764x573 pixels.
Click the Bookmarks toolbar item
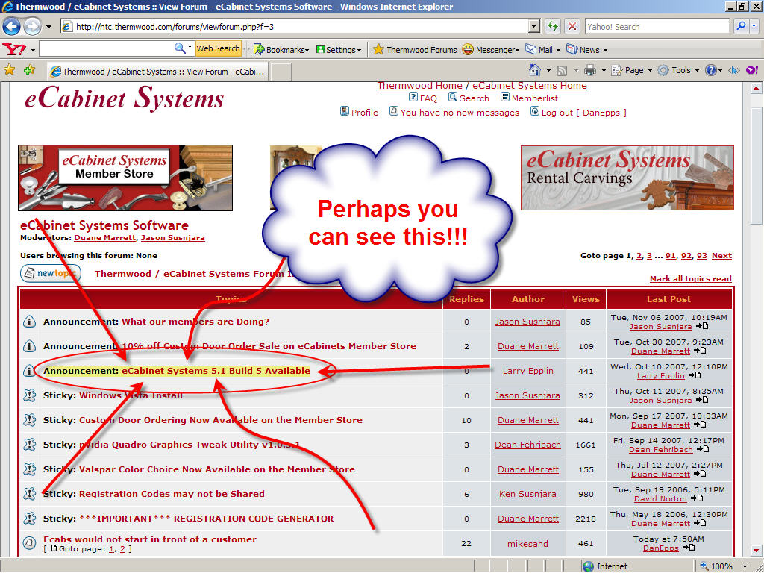[281, 50]
